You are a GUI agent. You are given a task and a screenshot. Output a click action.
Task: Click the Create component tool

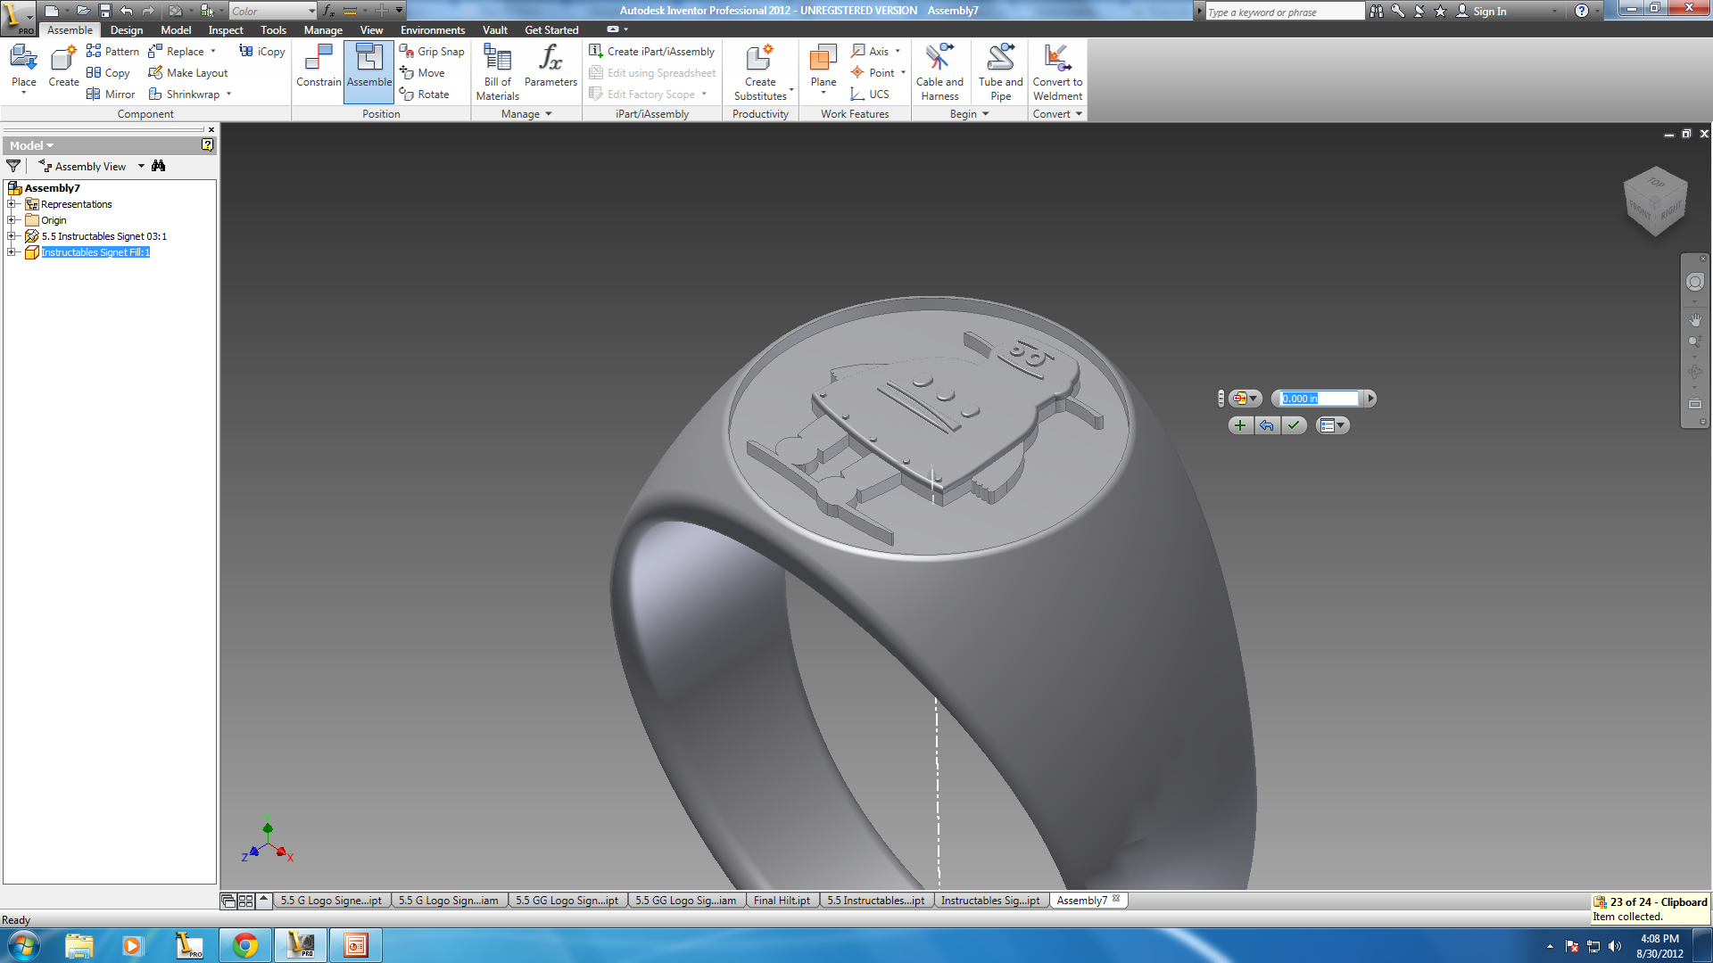tap(63, 68)
